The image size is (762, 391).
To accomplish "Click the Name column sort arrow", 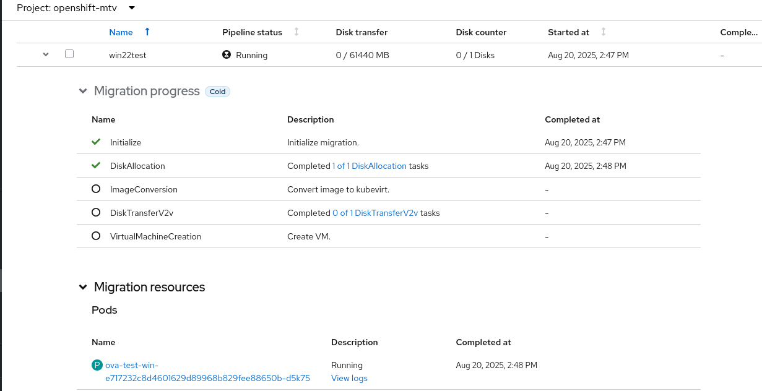I will point(147,32).
